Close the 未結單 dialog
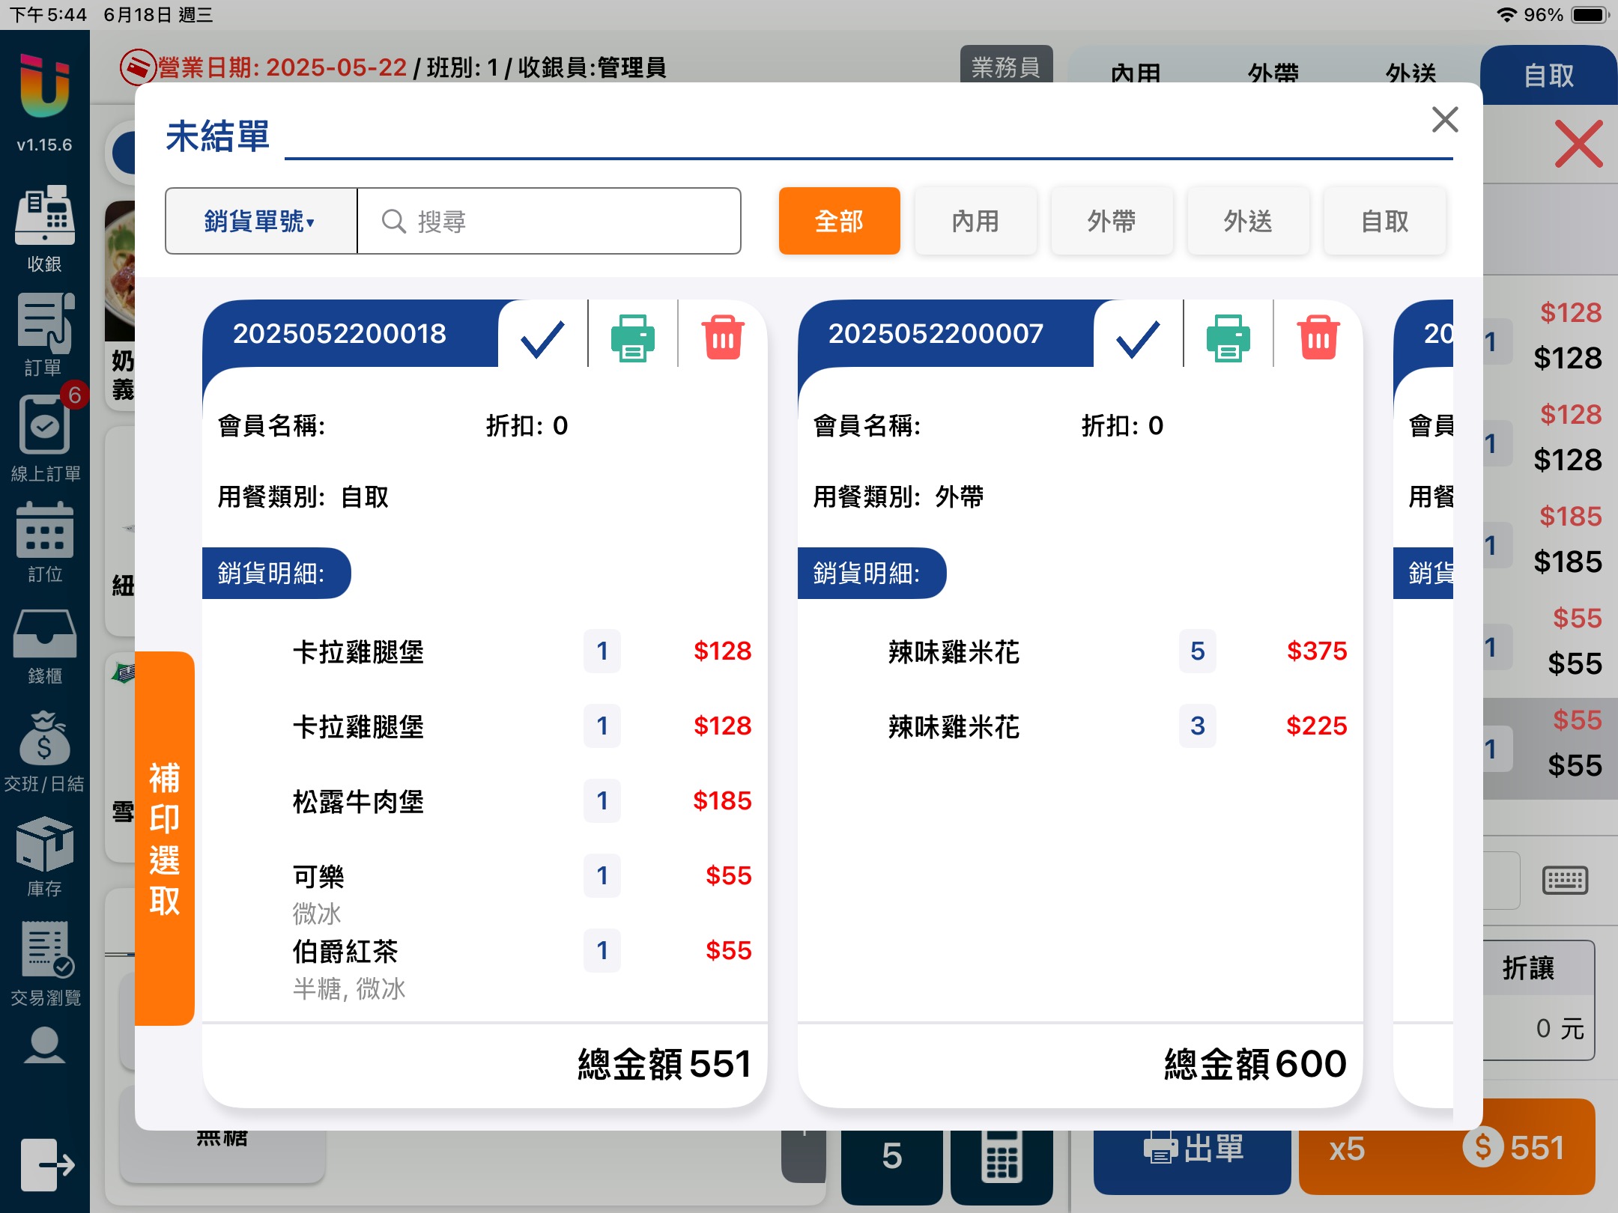This screenshot has width=1618, height=1213. (1444, 120)
